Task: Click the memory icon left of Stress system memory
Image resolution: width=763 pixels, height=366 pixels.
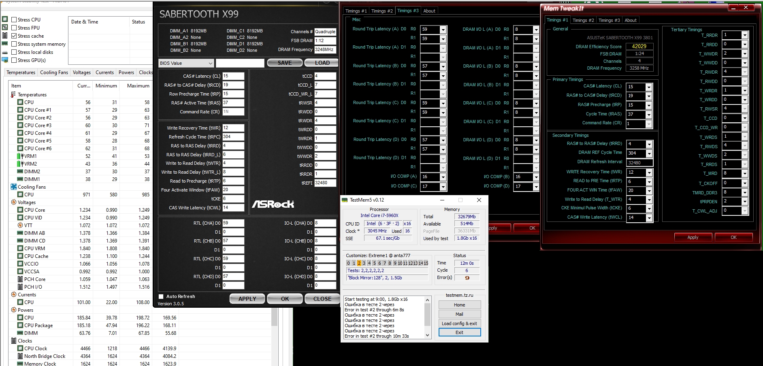Action: [x=5, y=43]
